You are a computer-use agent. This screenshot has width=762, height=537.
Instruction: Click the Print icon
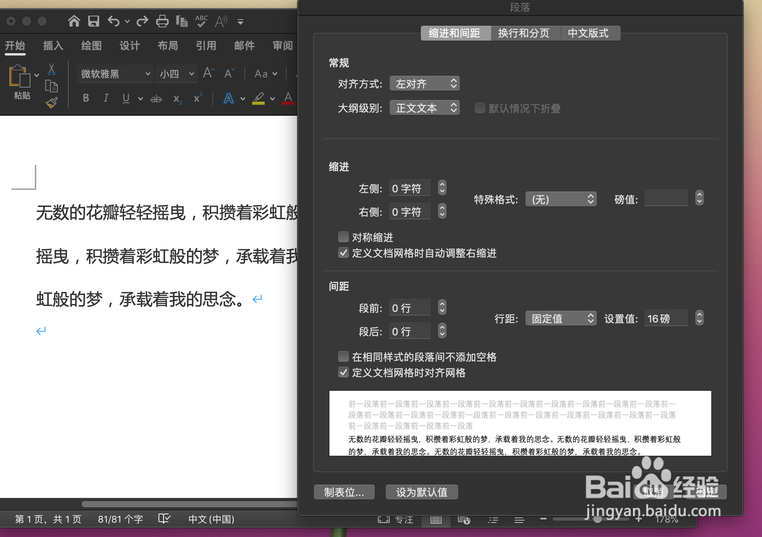point(162,21)
